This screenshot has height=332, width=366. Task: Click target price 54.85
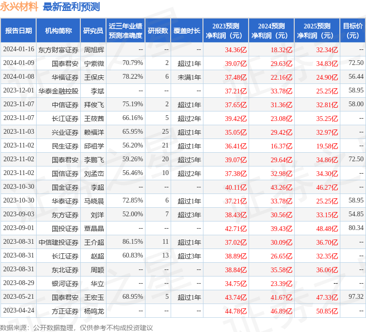click(356, 214)
